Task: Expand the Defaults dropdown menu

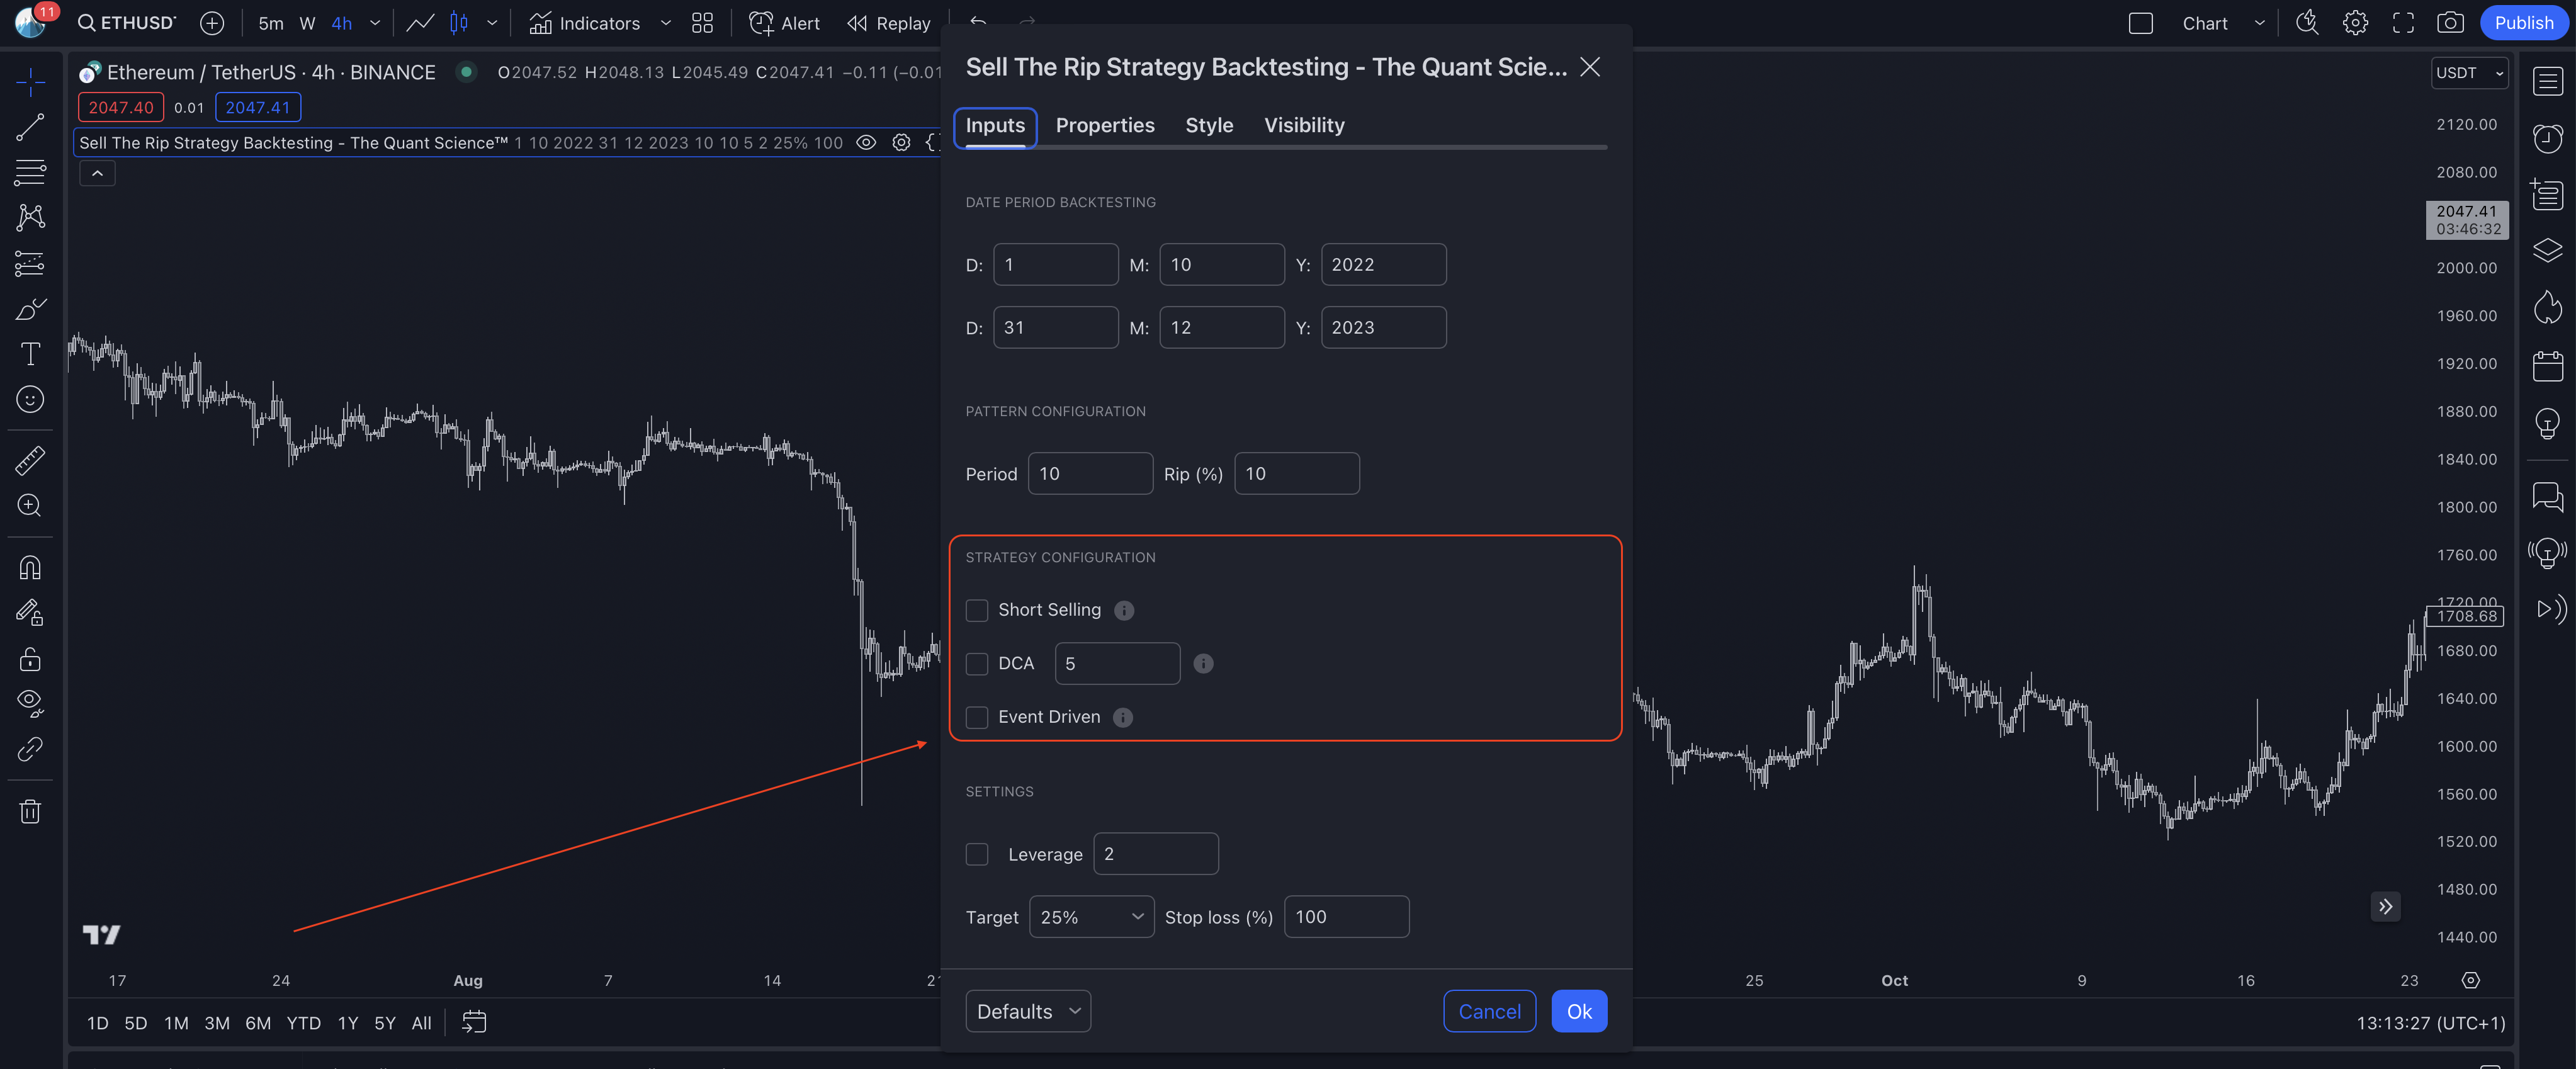Action: pos(1027,1011)
